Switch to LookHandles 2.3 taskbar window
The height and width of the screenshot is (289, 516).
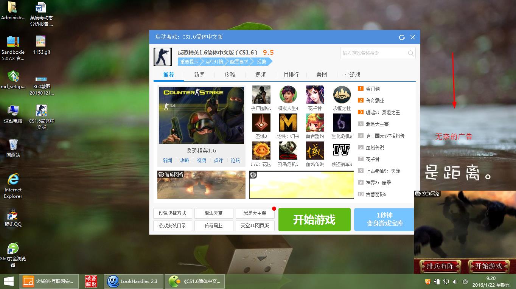(x=133, y=281)
